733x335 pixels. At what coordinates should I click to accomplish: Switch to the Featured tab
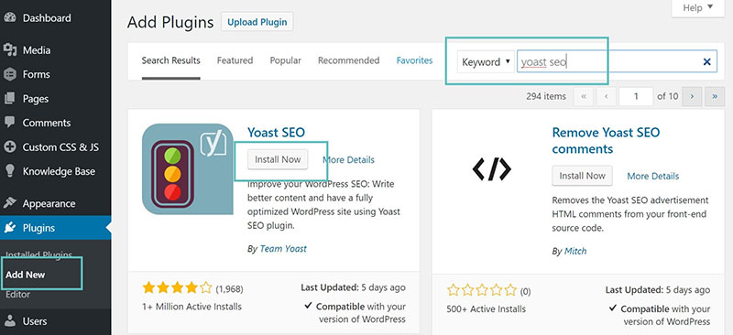[x=235, y=60]
